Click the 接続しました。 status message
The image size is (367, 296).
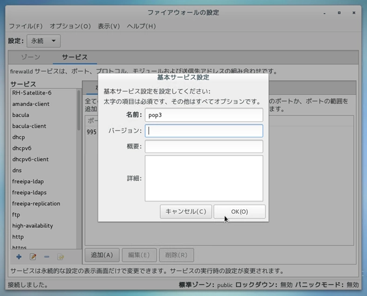(x=28, y=285)
